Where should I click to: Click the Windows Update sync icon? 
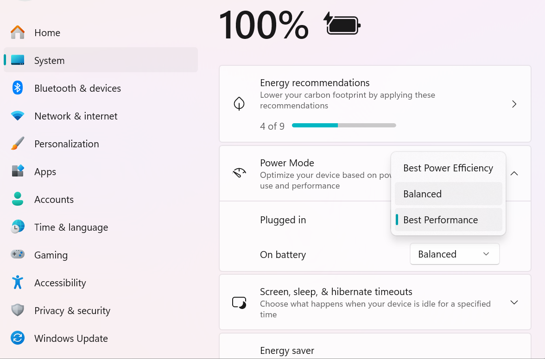18,338
